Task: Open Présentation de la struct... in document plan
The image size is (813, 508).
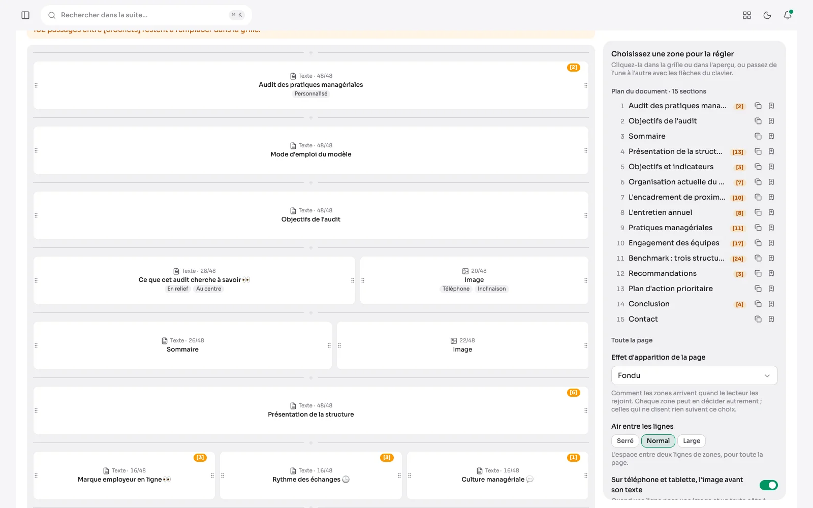Action: pyautogui.click(x=675, y=151)
